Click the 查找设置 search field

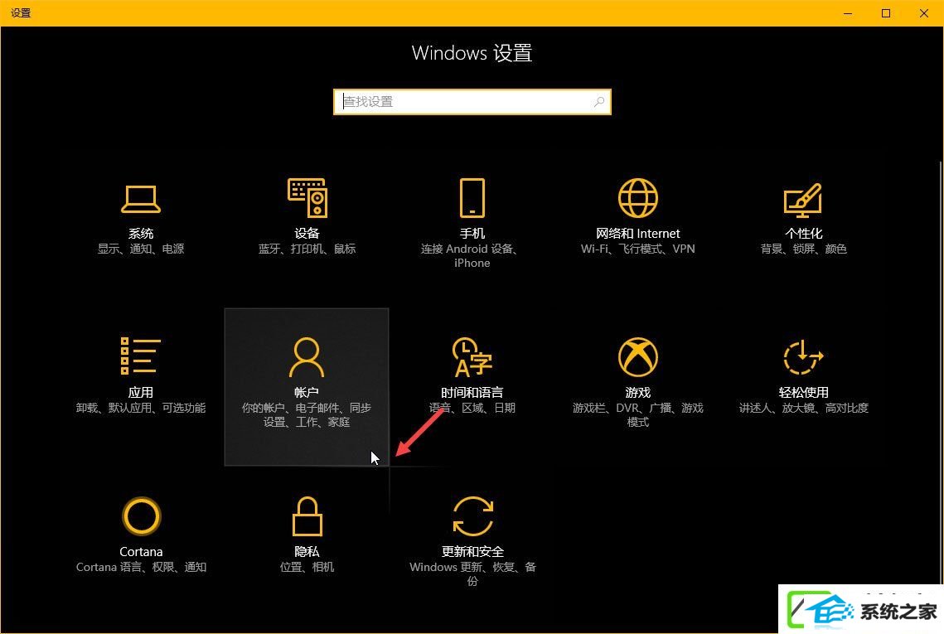click(x=472, y=102)
